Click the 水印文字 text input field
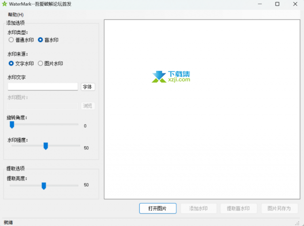This screenshot has width=304, height=226. [x=43, y=87]
